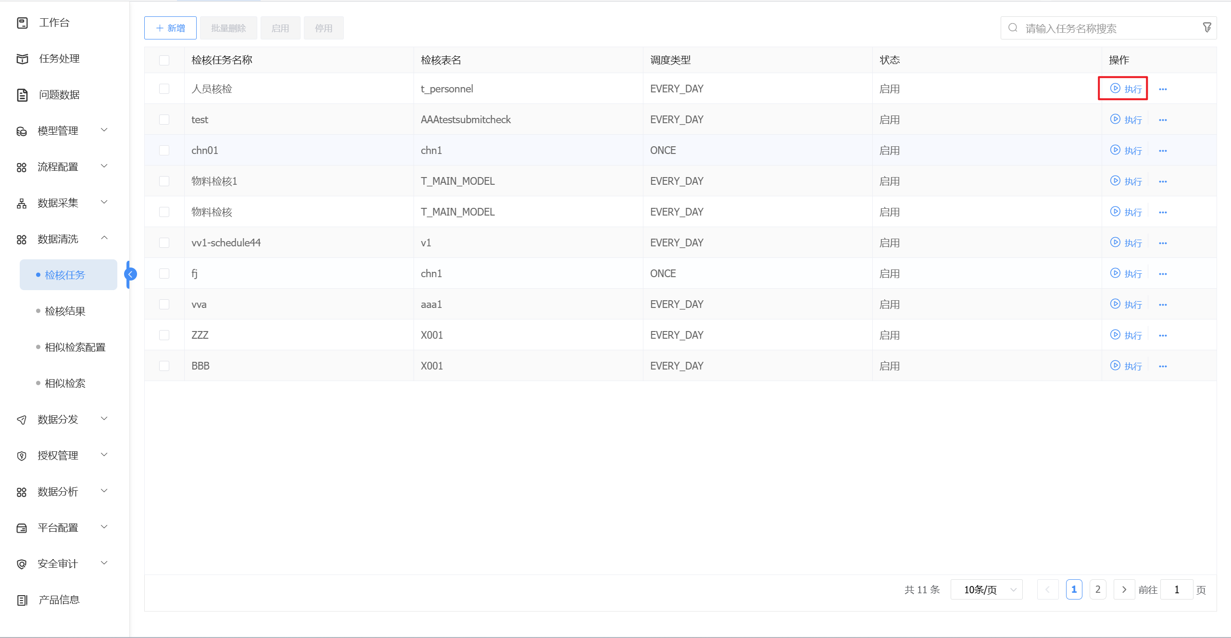Collapse the sidebar with blue arrow handle
Screen dimensions: 1231x638
[130, 274]
